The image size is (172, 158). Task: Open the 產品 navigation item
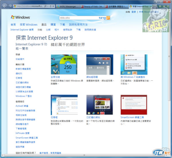point(44,25)
